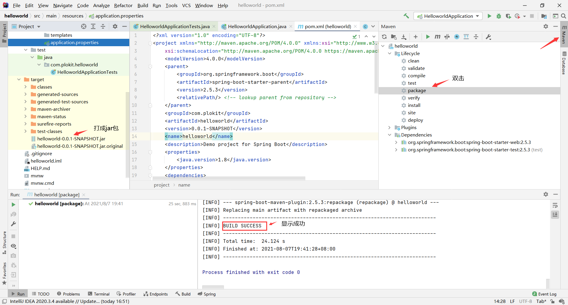Open HelloworldApplication run configuration dropdown

pyautogui.click(x=448, y=16)
